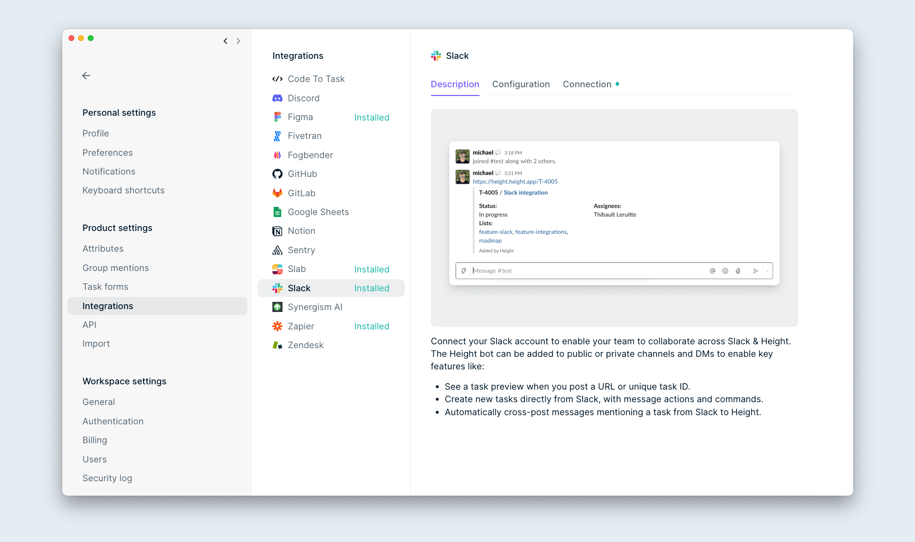This screenshot has width=915, height=542.
Task: Click the Discord logo icon
Action: (x=277, y=98)
